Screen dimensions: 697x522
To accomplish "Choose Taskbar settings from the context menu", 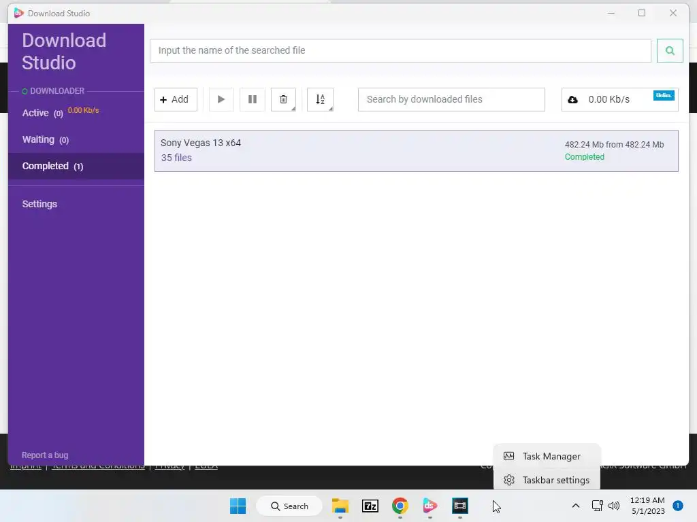I will click(547, 481).
